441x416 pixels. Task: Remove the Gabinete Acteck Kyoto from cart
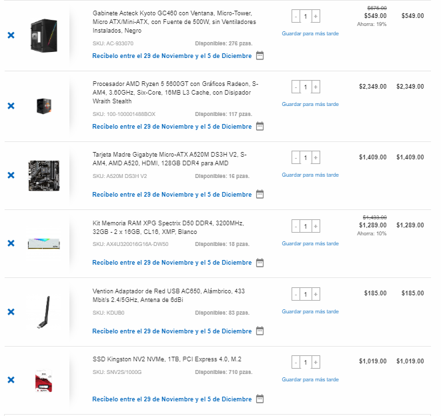pos(11,35)
